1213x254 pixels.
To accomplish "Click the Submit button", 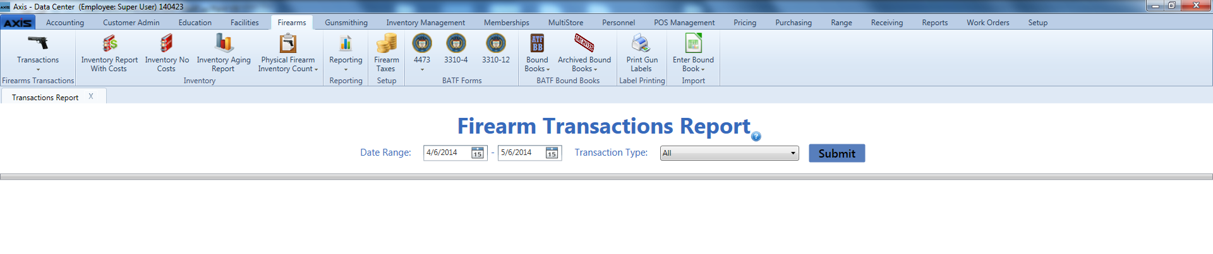I will (837, 153).
